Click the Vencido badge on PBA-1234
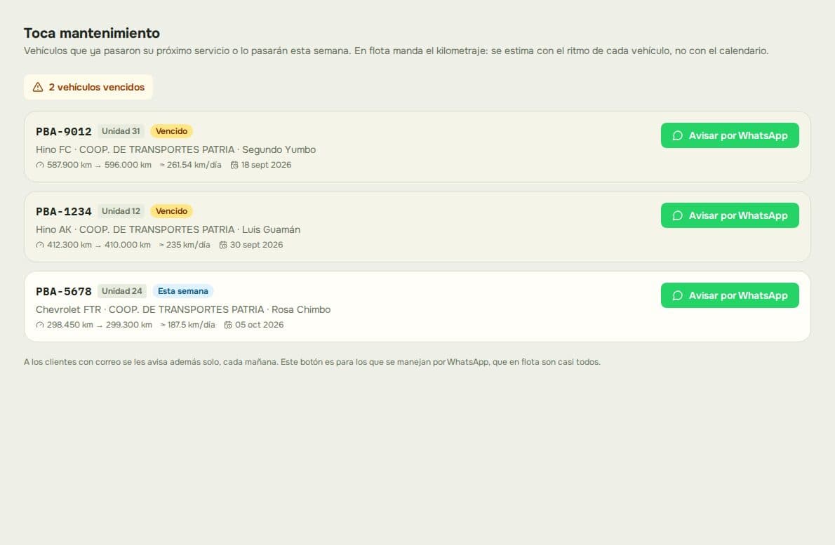The width and height of the screenshot is (835, 545). tap(171, 210)
